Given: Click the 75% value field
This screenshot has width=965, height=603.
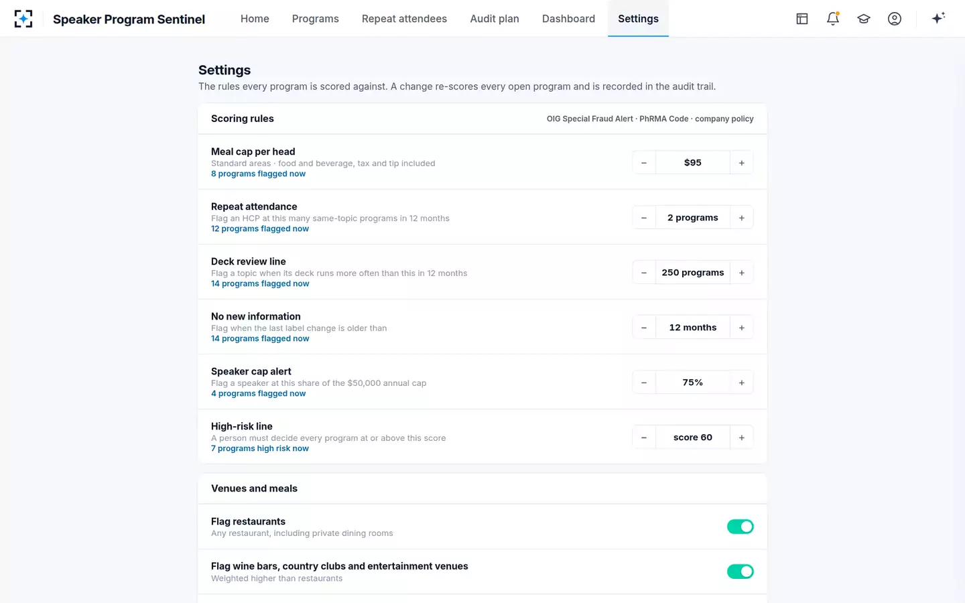Looking at the screenshot, I should 693,383.
